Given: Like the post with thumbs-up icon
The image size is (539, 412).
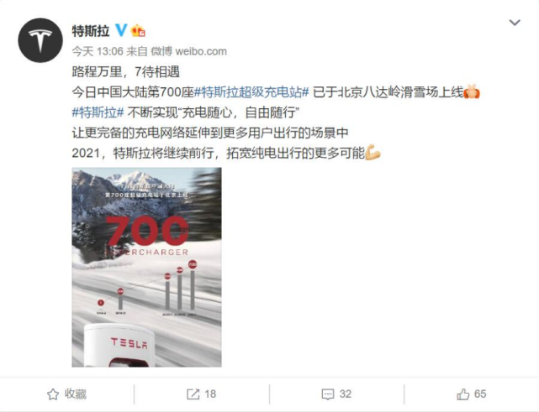Looking at the screenshot, I should click(463, 394).
